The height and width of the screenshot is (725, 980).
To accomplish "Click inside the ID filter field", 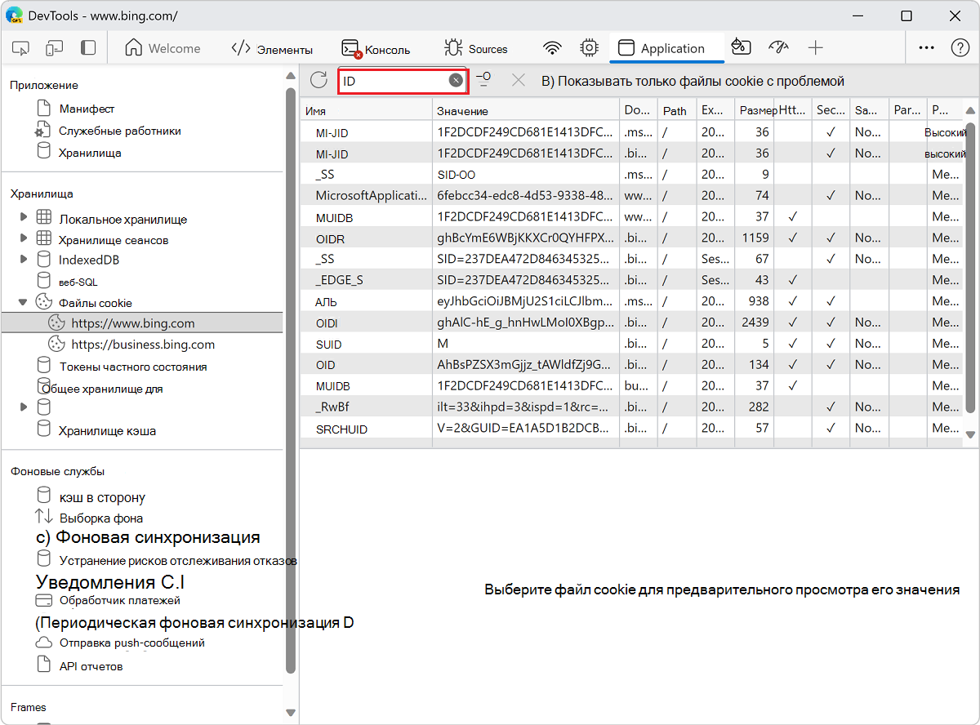I will [x=394, y=81].
